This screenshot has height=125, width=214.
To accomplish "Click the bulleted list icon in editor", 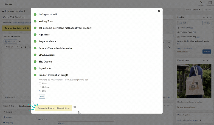I will coord(30,47).
